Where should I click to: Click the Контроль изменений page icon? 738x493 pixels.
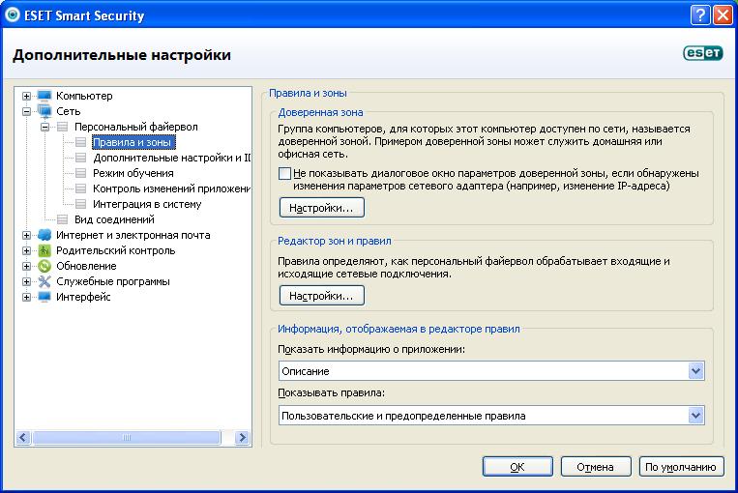(80, 188)
